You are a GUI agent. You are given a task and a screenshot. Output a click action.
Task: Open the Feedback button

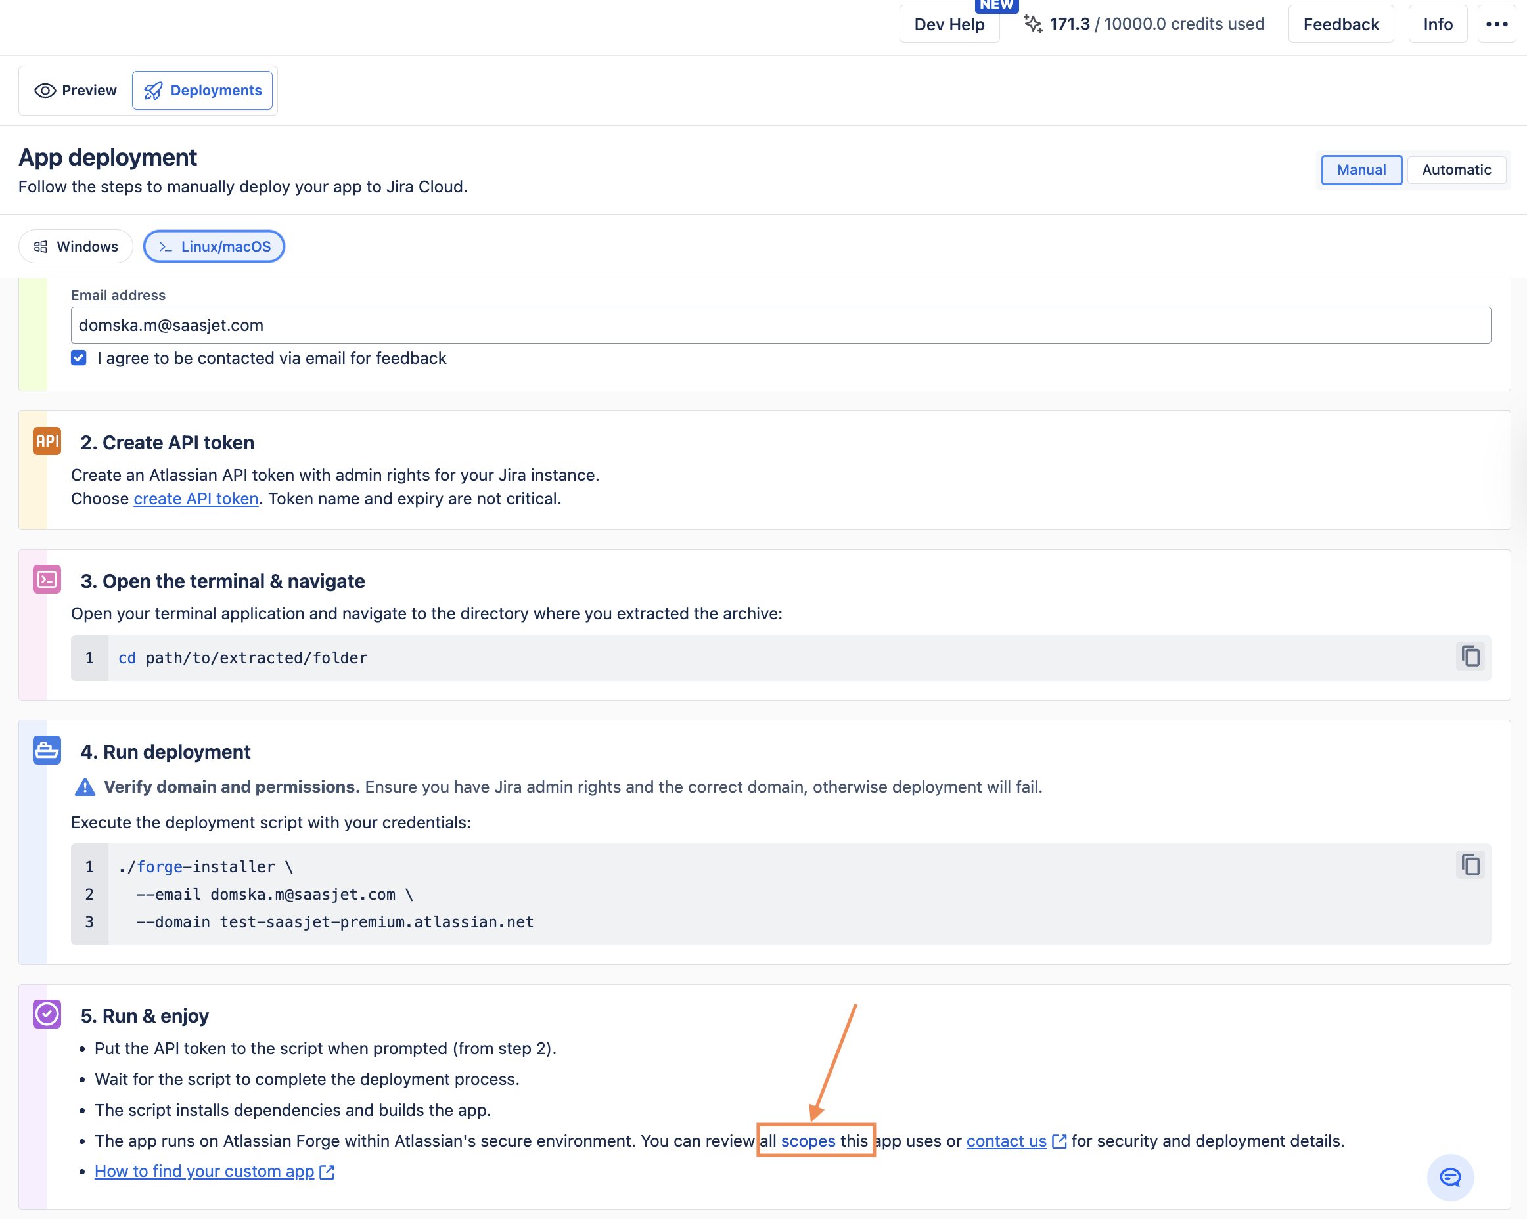coord(1340,24)
